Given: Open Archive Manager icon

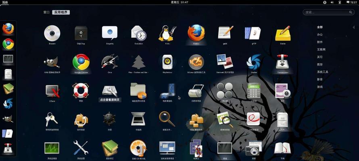Looking at the screenshot, I should pyautogui.click(x=196, y=91).
